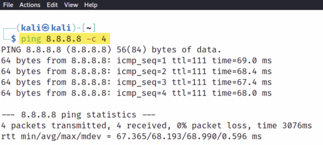Viewport: 323px width, 145px height.
Task: Click the tilde directory inside the brackets
Action: click(89, 28)
